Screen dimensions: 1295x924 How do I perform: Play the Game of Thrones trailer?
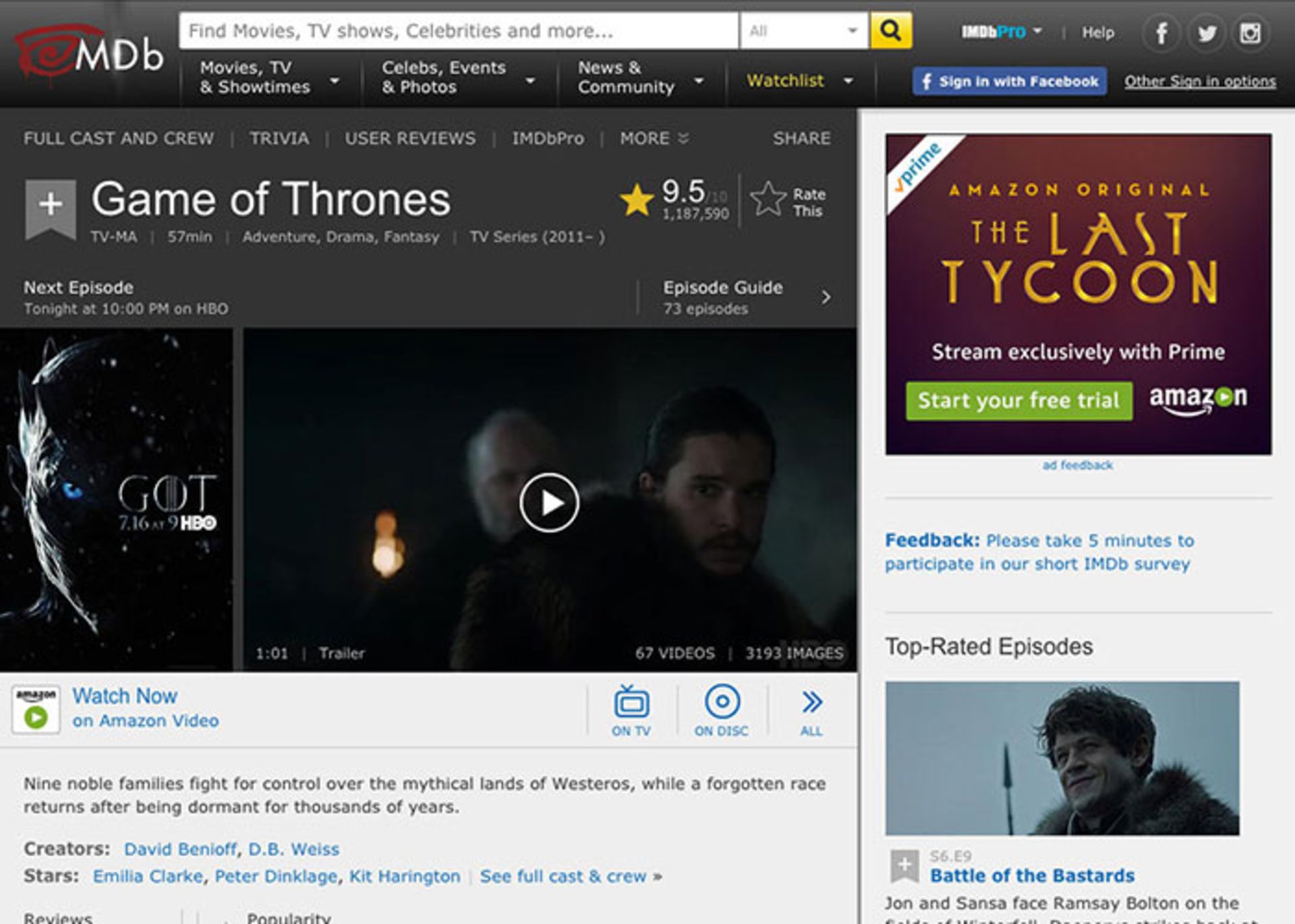(x=550, y=501)
